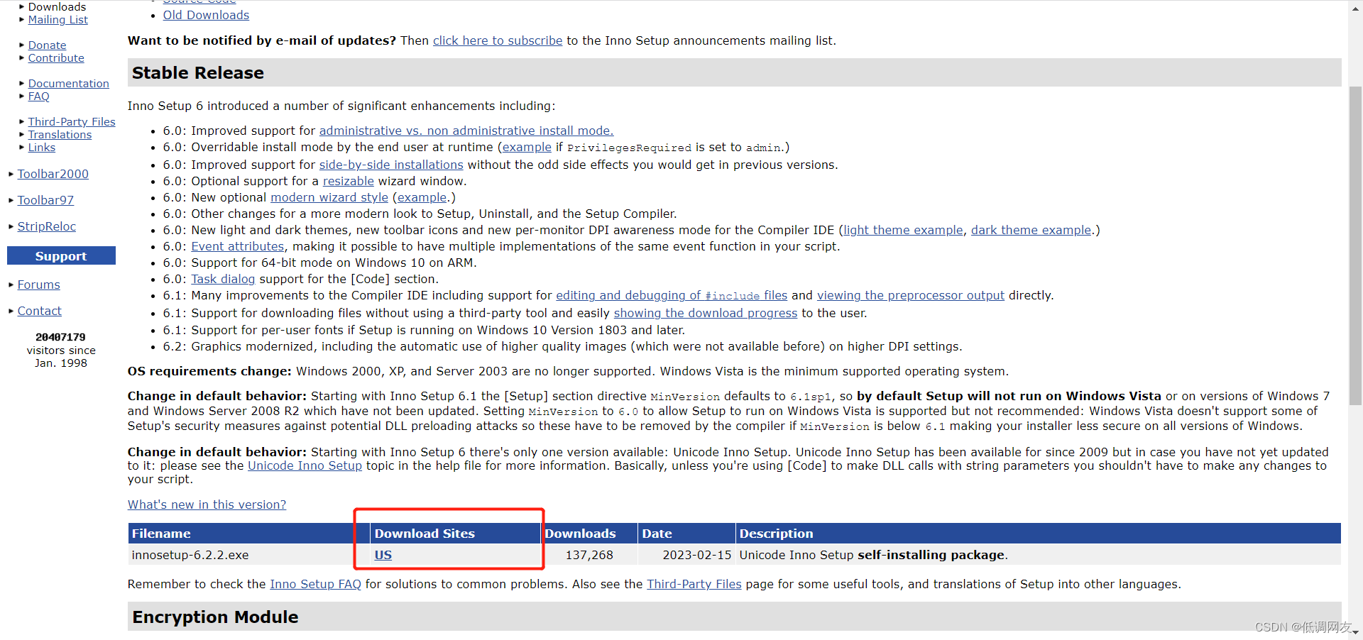Viewport: 1363px width, 640px height.
Task: Open the 'resizable' wizard window link
Action: (349, 181)
